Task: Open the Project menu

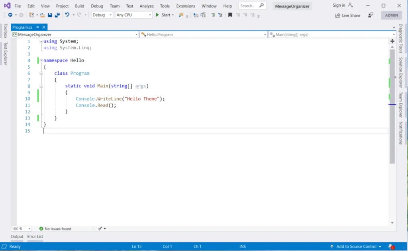Action: [x=62, y=6]
